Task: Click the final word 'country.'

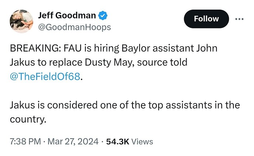Action: coord(28,120)
